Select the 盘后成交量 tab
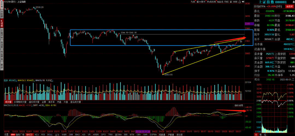The width and height of the screenshot is (295, 136). click(x=75, y=102)
